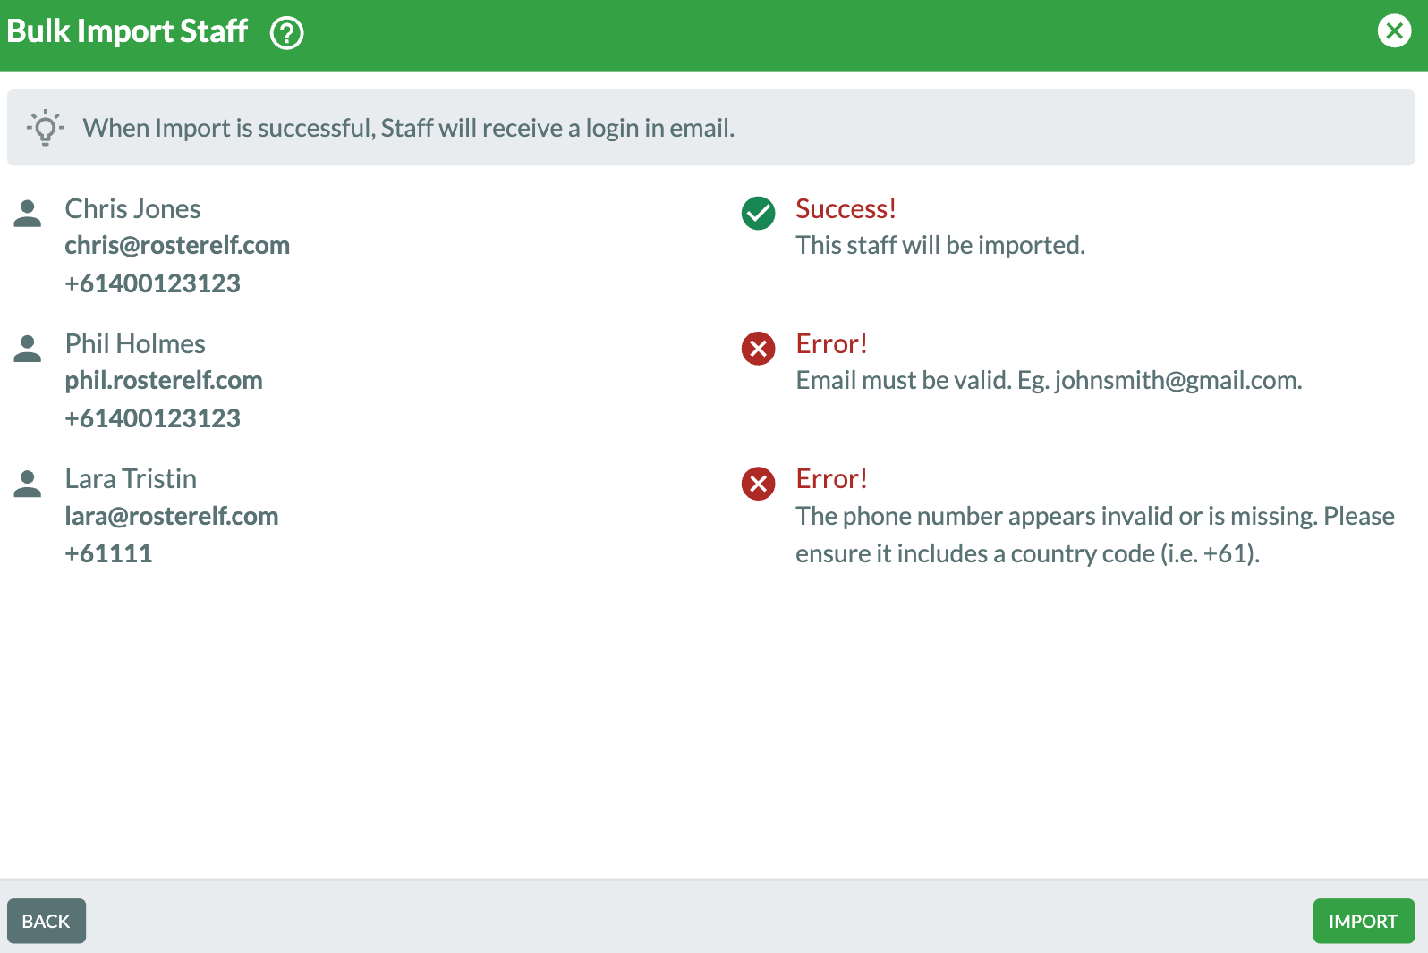
Task: Click the person icon for Chris Jones
Action: 28,214
